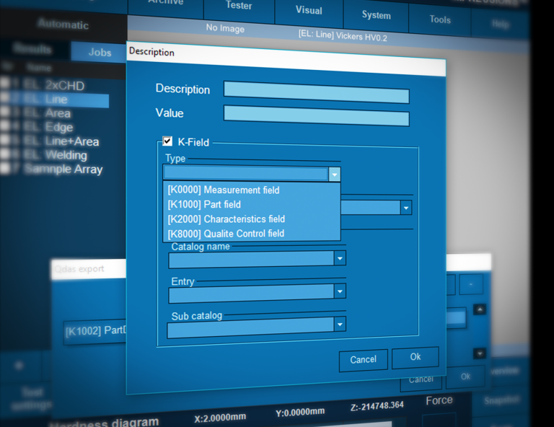Click Cancel in Qdas export window
Viewport: 554px width, 427px height.
pos(421,381)
